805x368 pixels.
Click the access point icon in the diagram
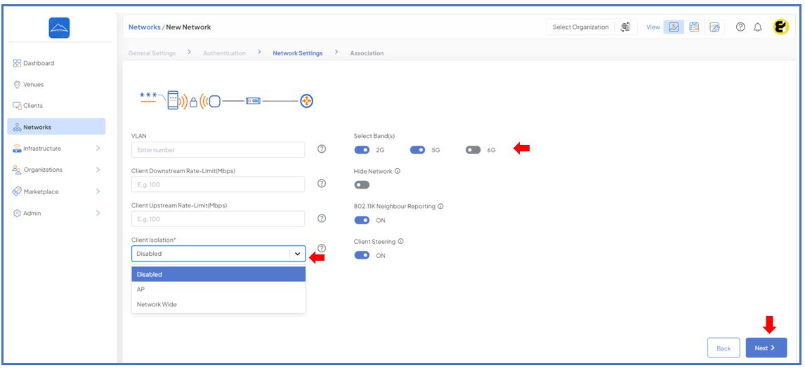pos(215,101)
